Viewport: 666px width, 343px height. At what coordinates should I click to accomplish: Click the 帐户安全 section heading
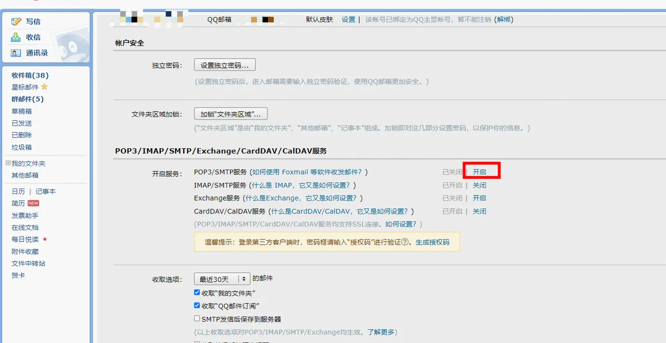click(129, 43)
